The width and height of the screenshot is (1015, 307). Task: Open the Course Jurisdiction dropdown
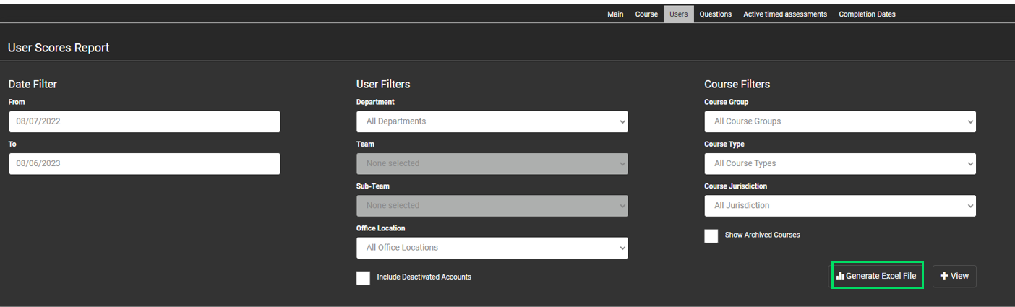(840, 205)
